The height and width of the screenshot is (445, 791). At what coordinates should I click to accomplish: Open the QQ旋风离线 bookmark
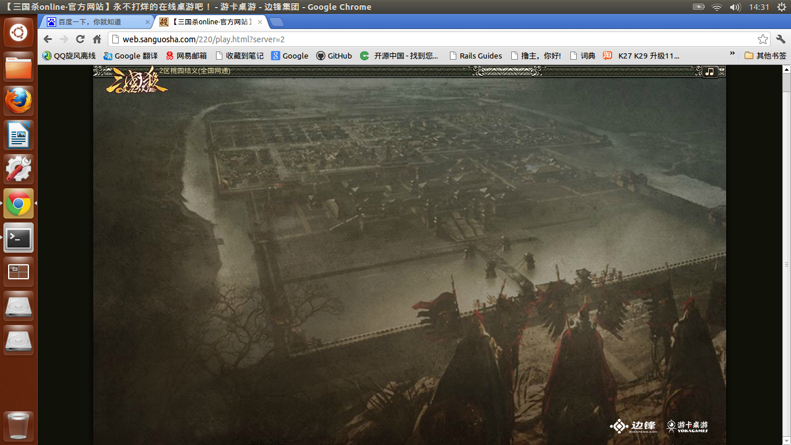(69, 56)
